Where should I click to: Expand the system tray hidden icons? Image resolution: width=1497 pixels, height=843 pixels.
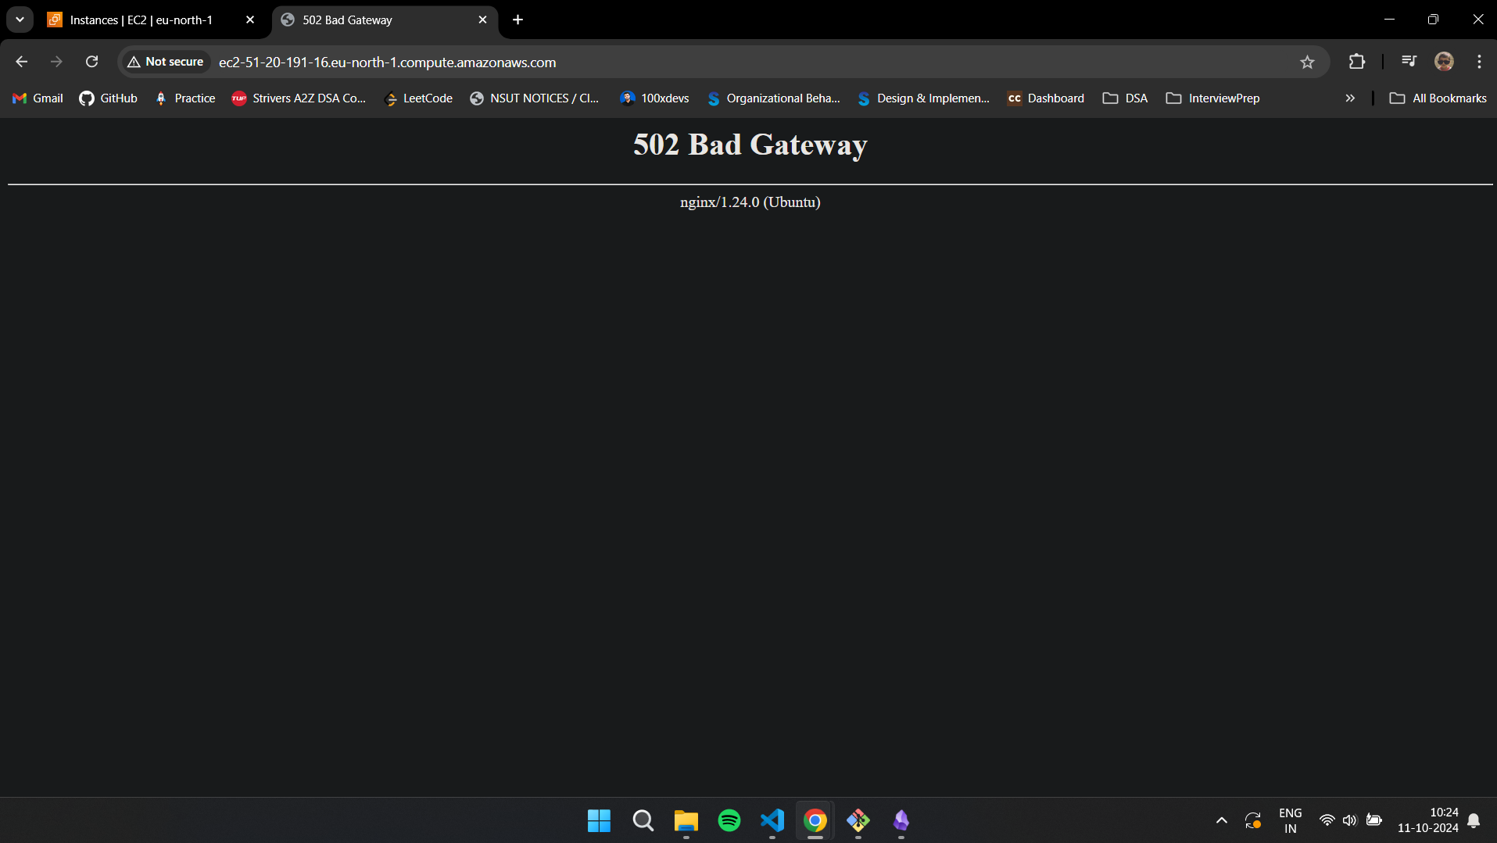tap(1221, 820)
